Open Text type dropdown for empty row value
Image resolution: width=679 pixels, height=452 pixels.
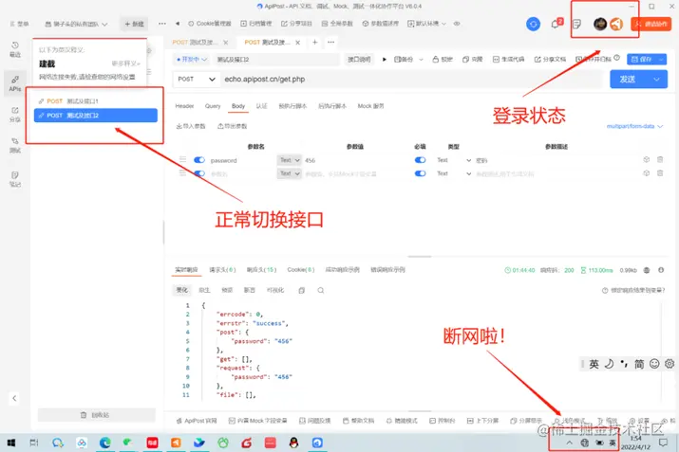coord(289,173)
